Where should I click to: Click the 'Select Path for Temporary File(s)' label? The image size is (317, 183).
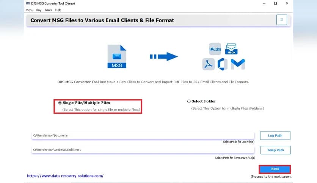(x=235, y=158)
